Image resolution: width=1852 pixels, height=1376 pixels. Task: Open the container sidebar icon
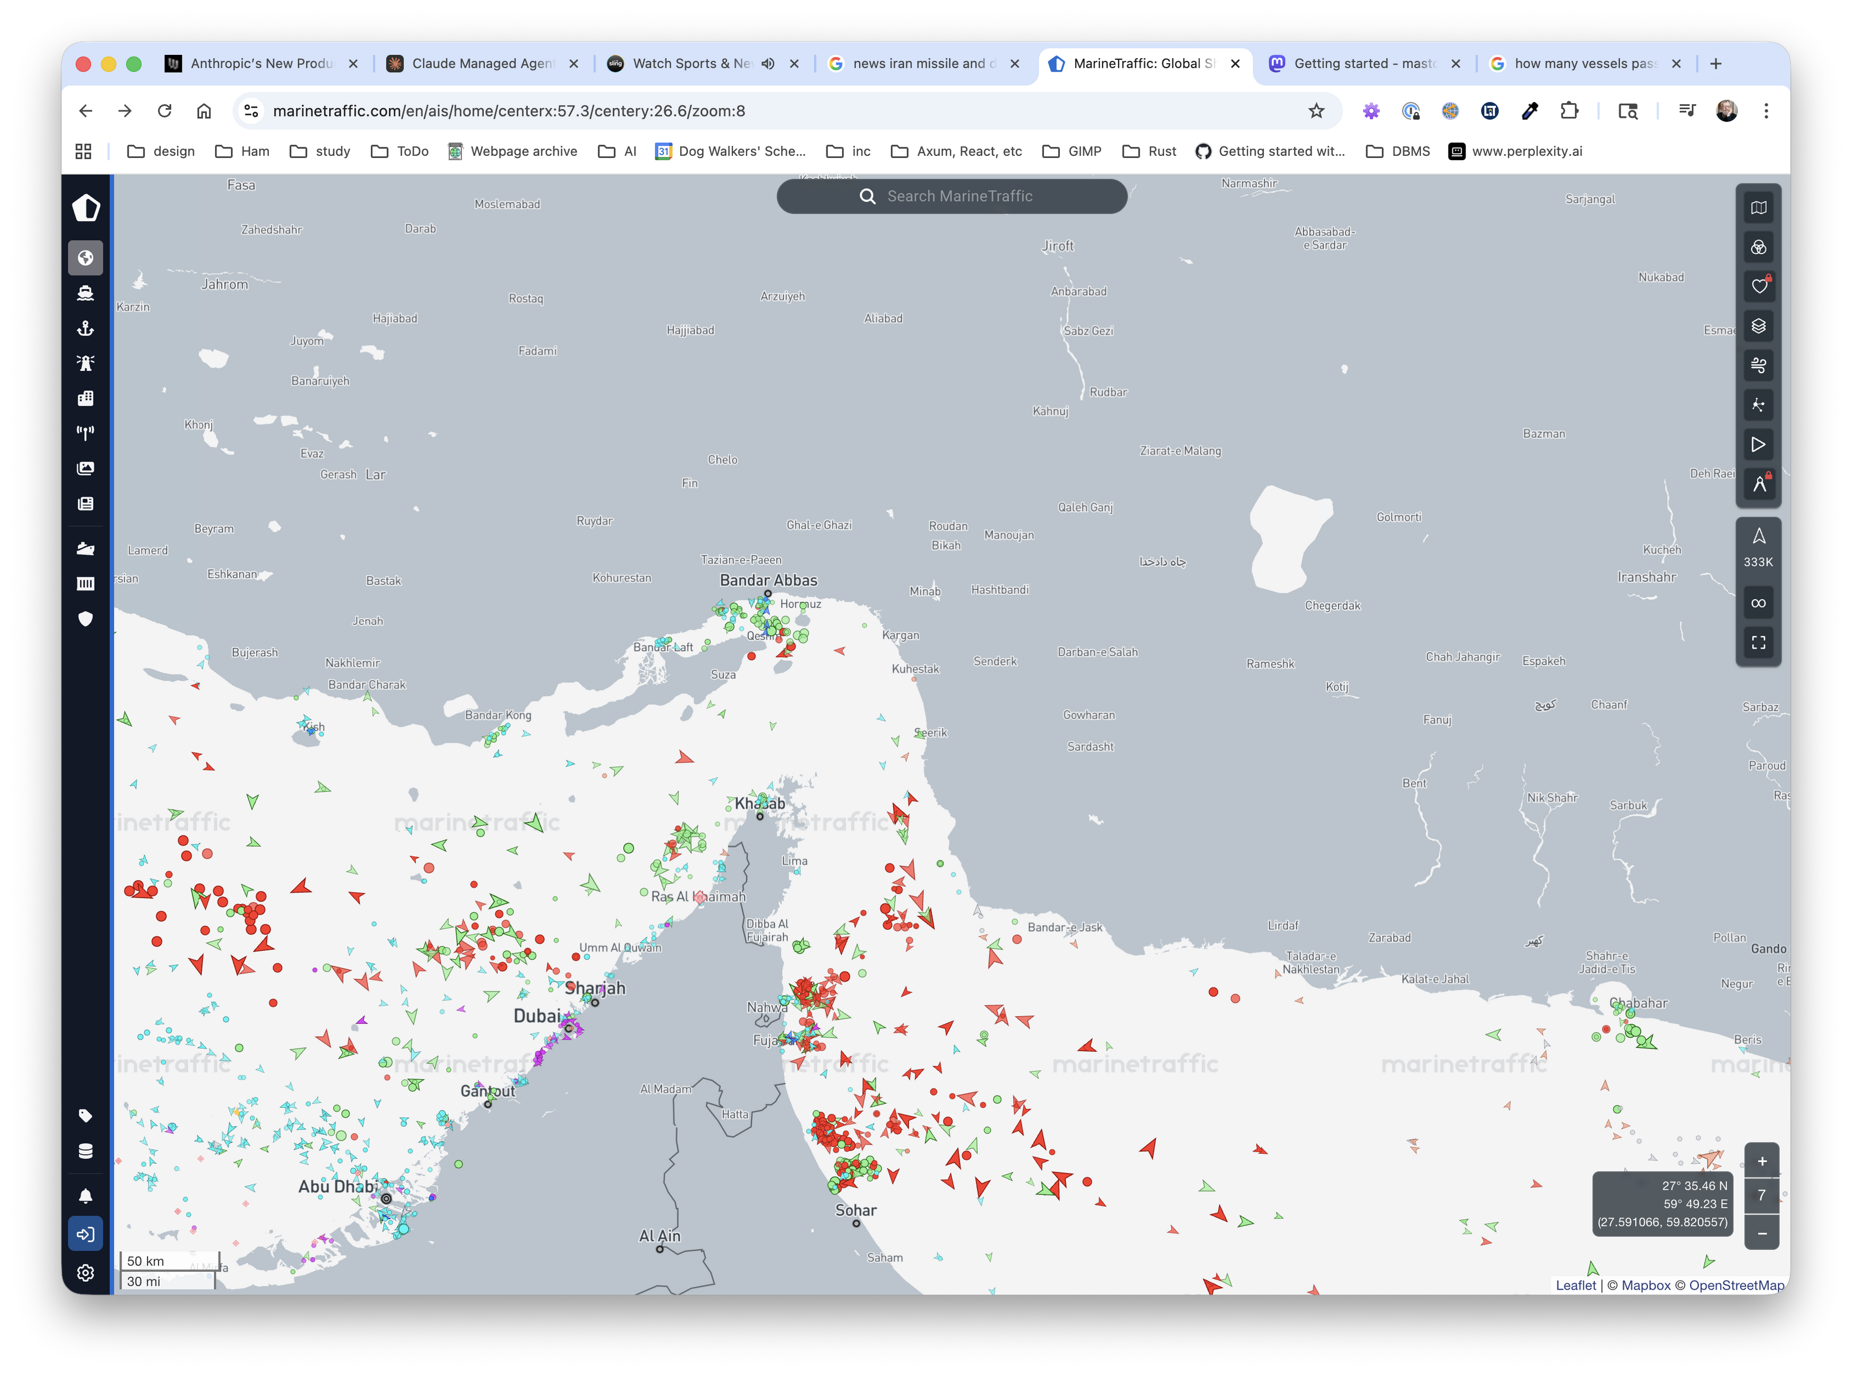coord(86,583)
